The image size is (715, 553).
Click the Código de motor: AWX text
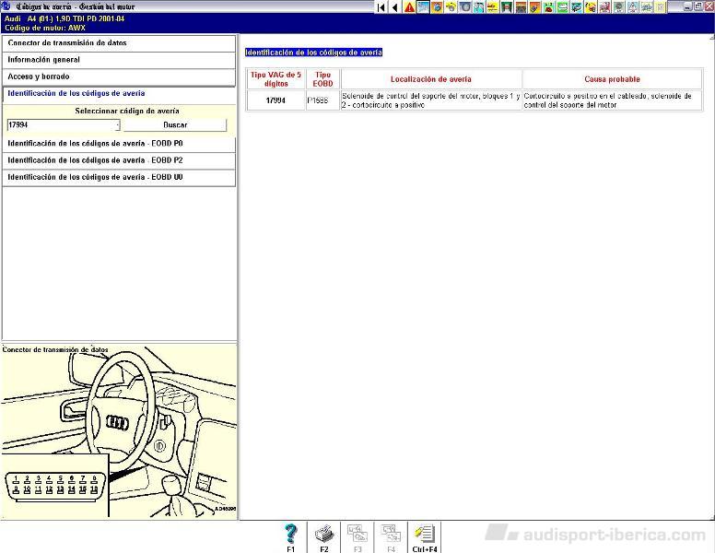(44, 28)
